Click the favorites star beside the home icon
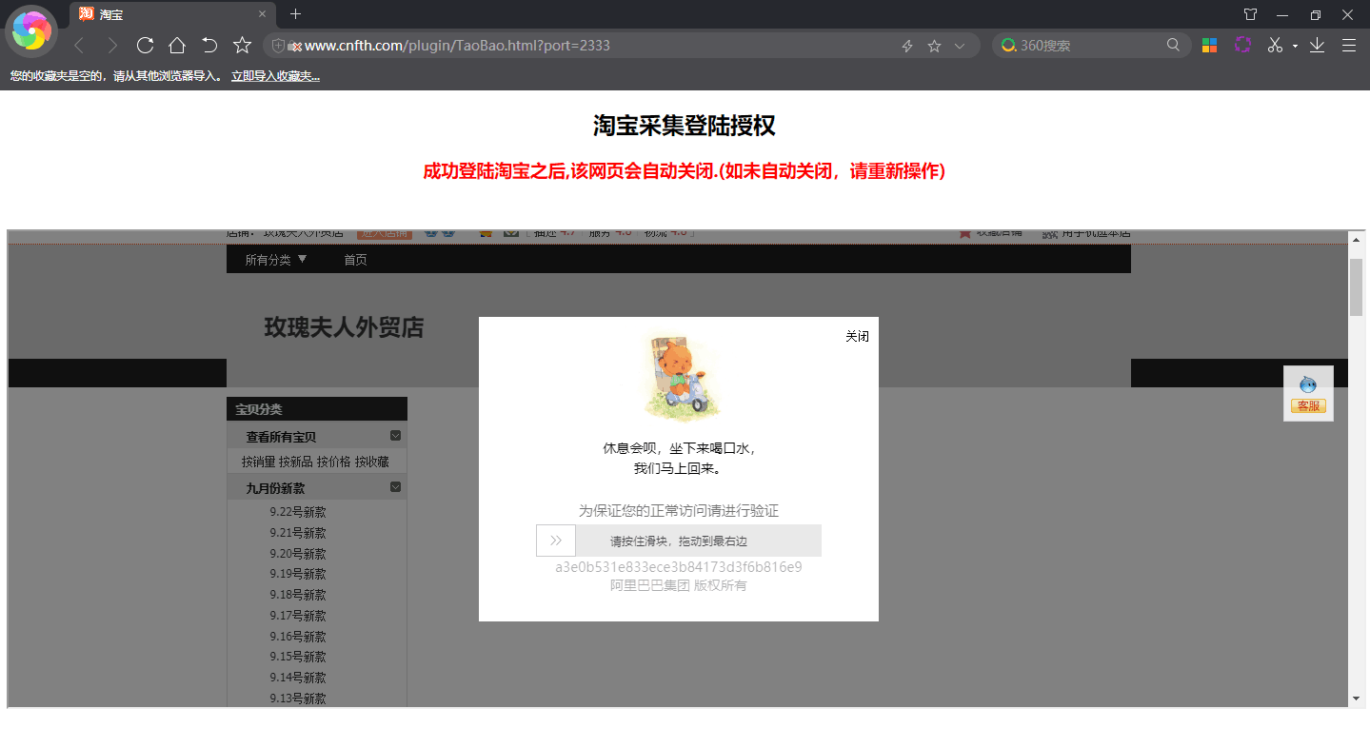Screen dimensions: 1370x748 [x=242, y=45]
